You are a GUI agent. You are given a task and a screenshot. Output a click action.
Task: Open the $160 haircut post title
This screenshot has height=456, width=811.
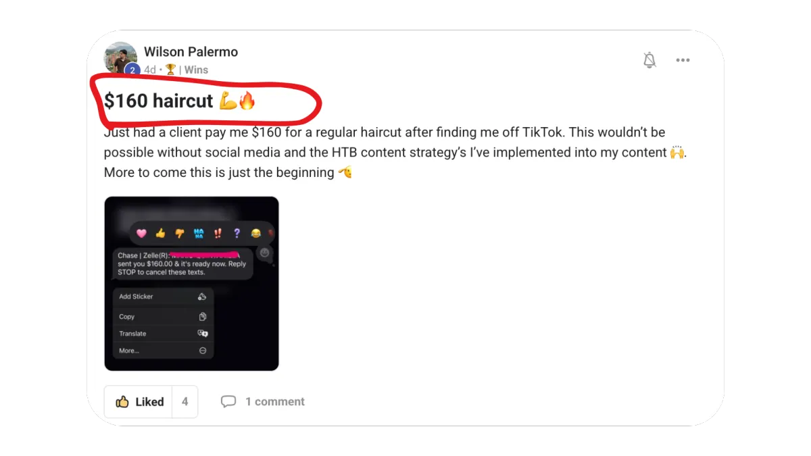180,101
